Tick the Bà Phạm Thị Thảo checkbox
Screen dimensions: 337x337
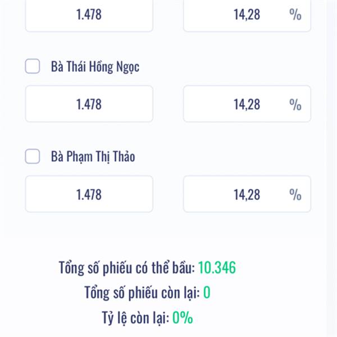[x=33, y=157]
